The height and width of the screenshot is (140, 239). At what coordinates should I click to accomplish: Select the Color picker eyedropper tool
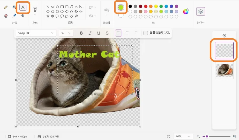14,16
